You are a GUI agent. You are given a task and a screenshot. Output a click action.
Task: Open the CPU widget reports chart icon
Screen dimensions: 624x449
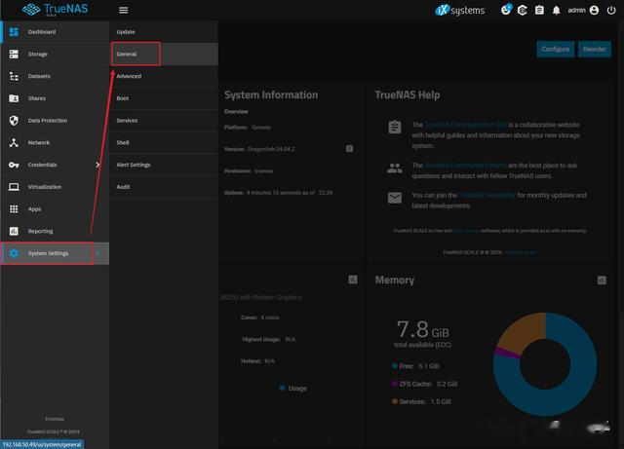(x=353, y=280)
